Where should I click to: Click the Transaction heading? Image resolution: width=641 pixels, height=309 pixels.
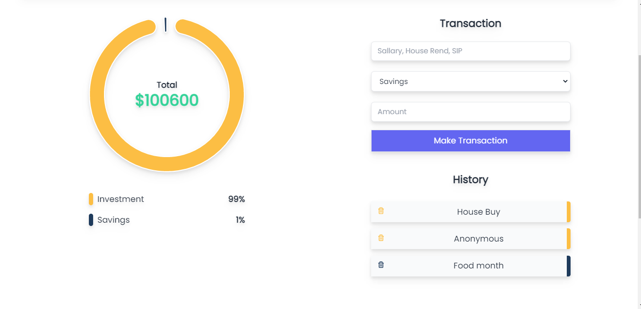pyautogui.click(x=470, y=23)
